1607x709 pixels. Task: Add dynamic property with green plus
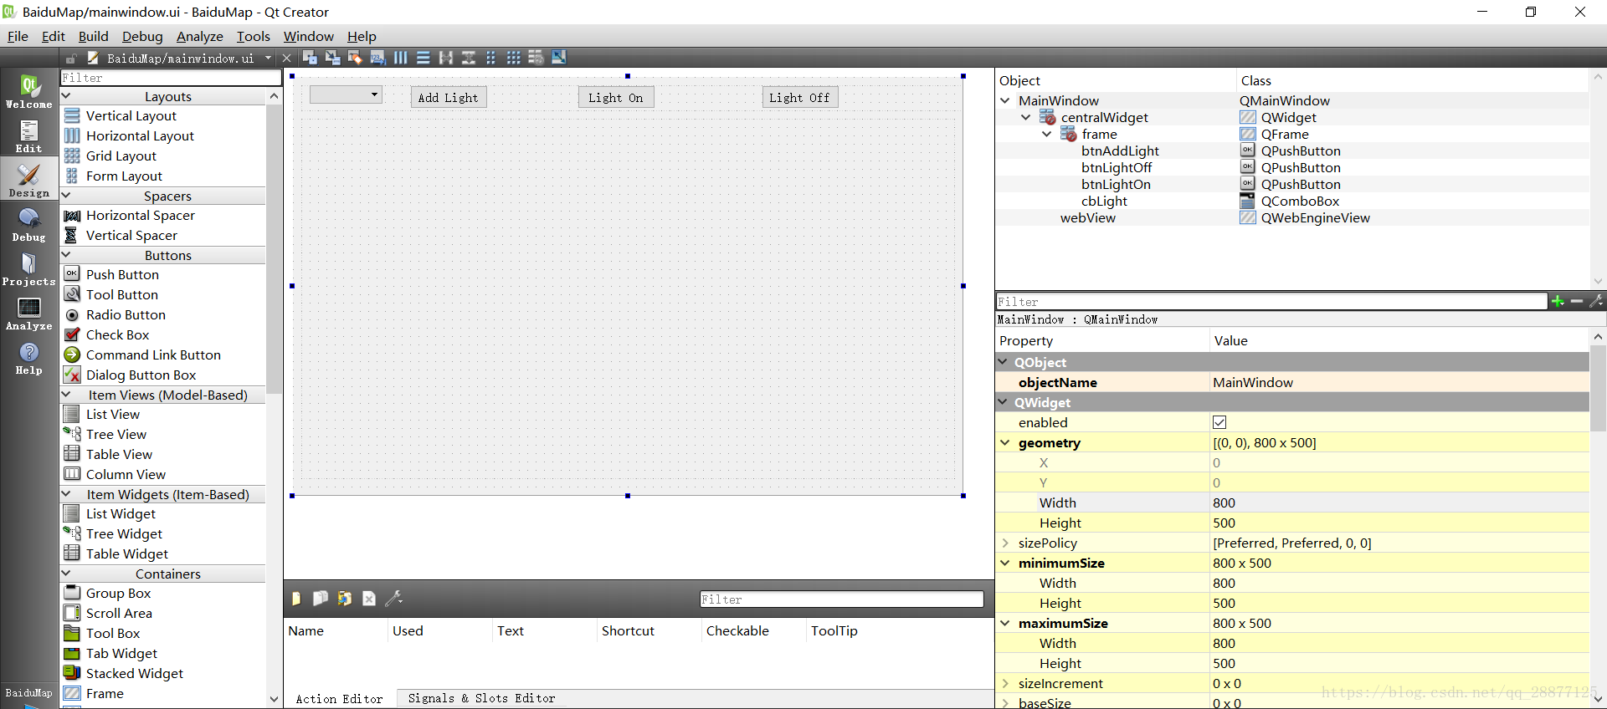point(1558,301)
